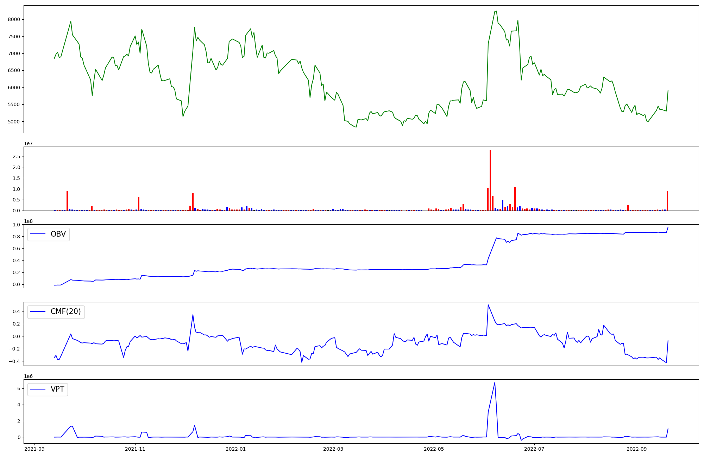The height and width of the screenshot is (457, 704).
Task: Click the 2022-03 x-axis date label
Action: pos(333,449)
